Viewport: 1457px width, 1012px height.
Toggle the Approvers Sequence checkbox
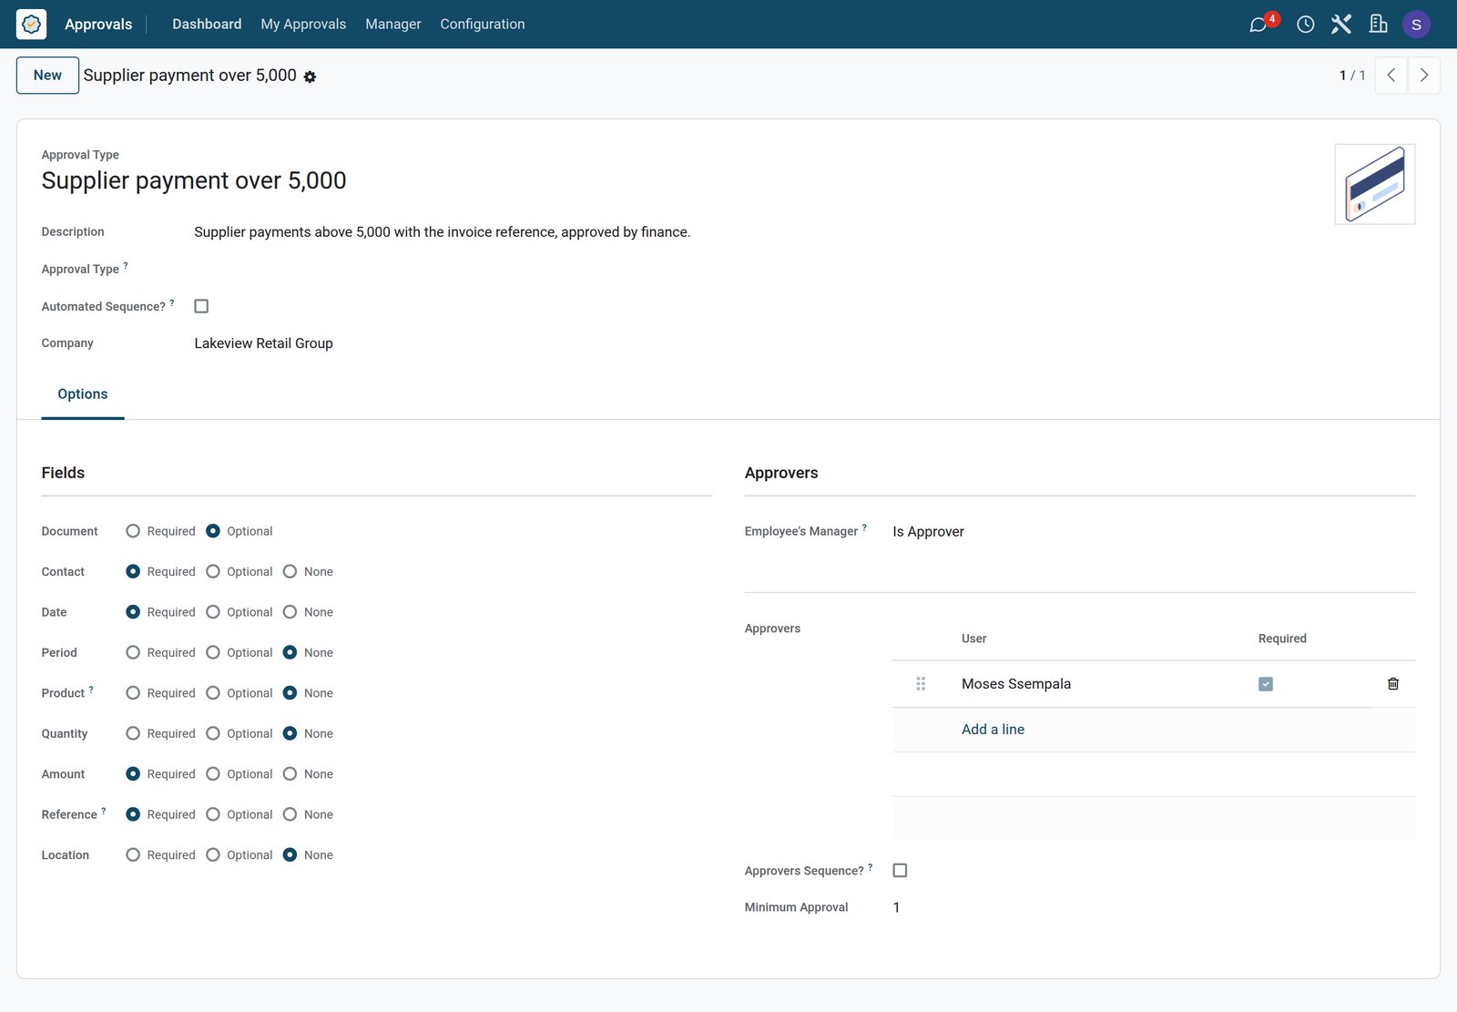tap(900, 871)
